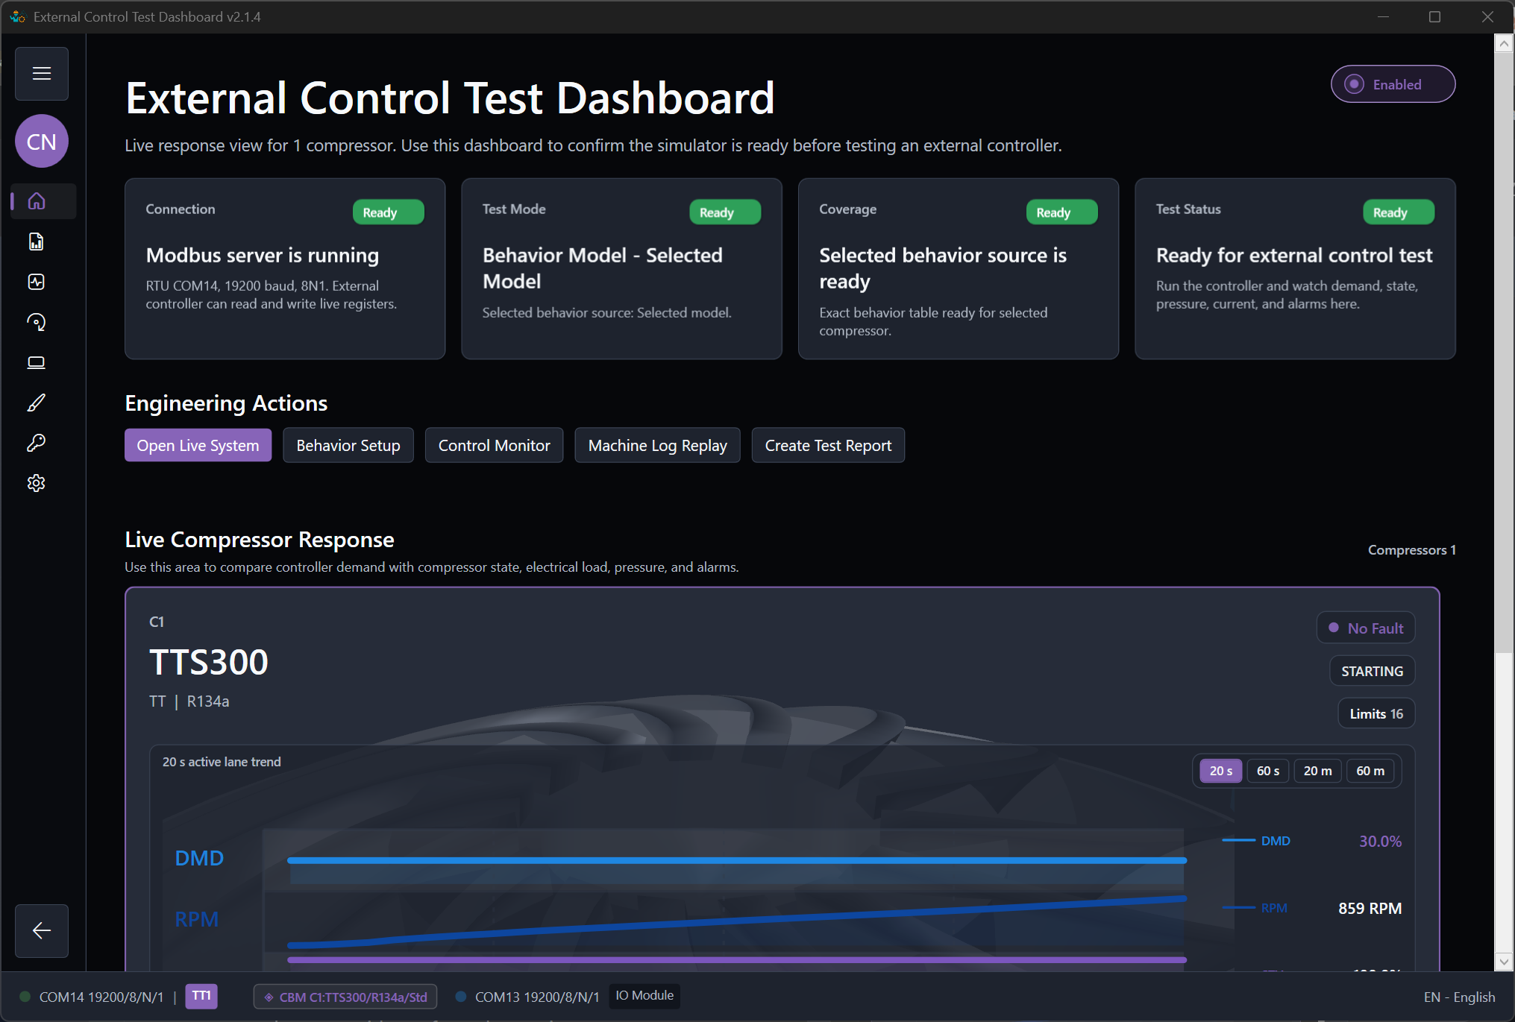Click the CBM C1:TTS300/R134a/Std chip
Image resolution: width=1515 pixels, height=1022 pixels.
345,997
